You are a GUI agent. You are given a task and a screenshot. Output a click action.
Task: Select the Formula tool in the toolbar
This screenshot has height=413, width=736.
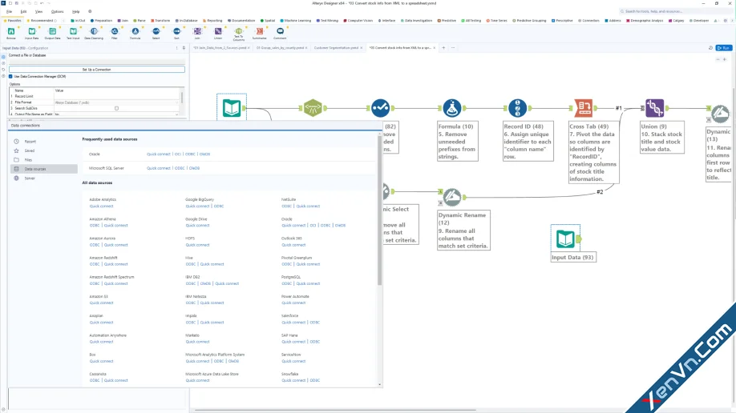tap(135, 33)
